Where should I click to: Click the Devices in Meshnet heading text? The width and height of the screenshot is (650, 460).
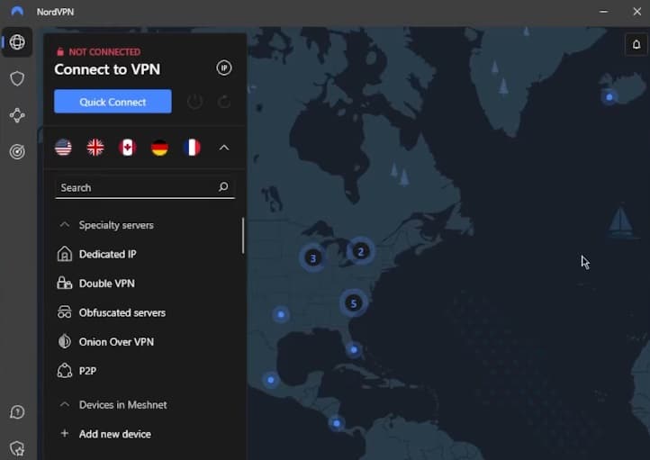click(x=123, y=404)
